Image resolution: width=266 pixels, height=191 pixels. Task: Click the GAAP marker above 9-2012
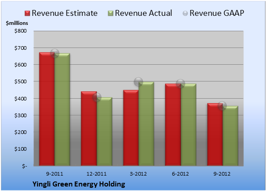click(222, 106)
